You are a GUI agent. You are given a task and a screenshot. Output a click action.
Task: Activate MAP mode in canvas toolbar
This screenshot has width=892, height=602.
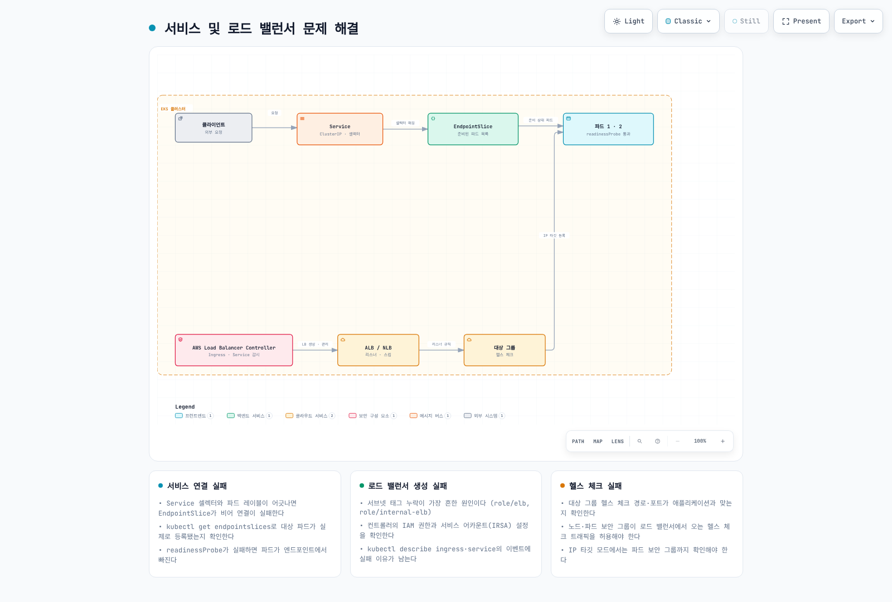click(x=598, y=441)
